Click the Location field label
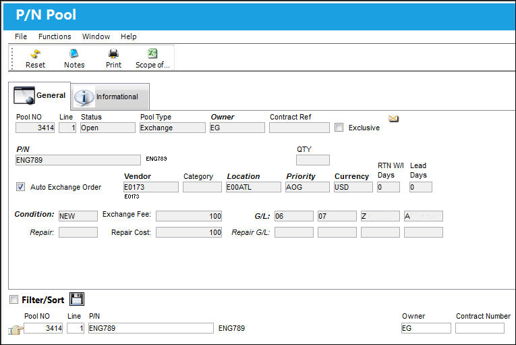516x345 pixels. click(x=243, y=177)
